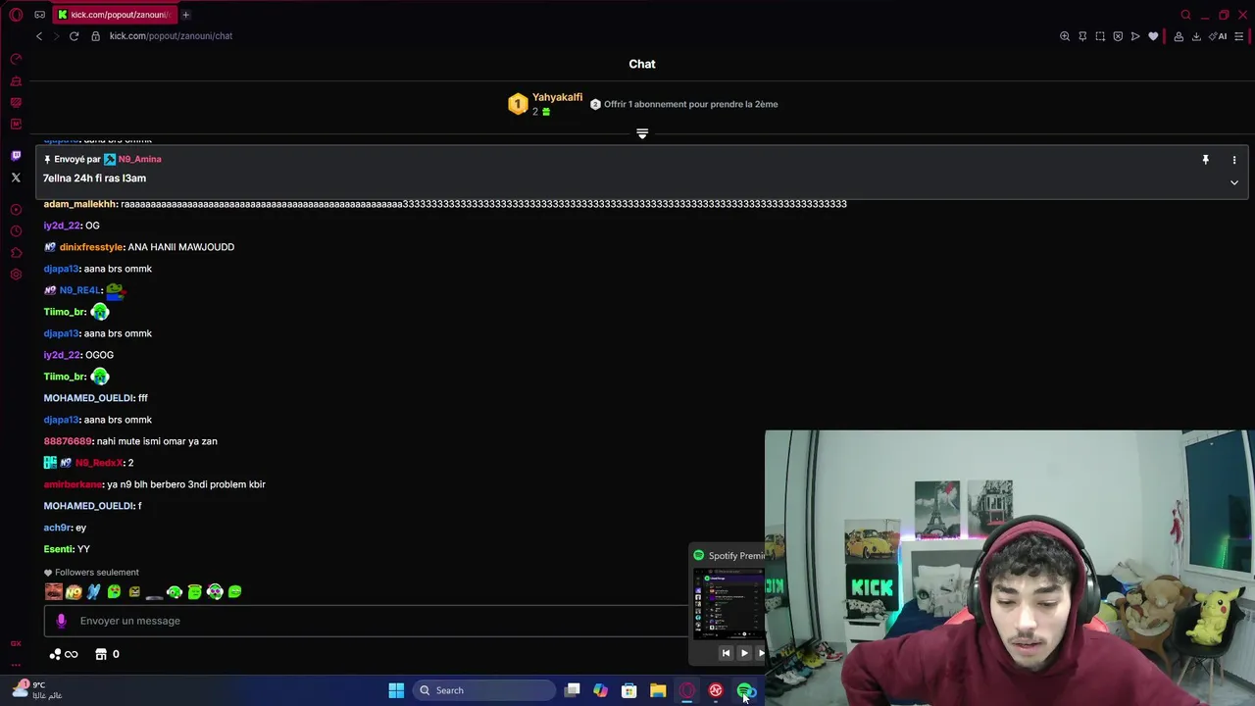Click the pin icon in address bar
This screenshot has height=706, width=1255.
point(1082,36)
